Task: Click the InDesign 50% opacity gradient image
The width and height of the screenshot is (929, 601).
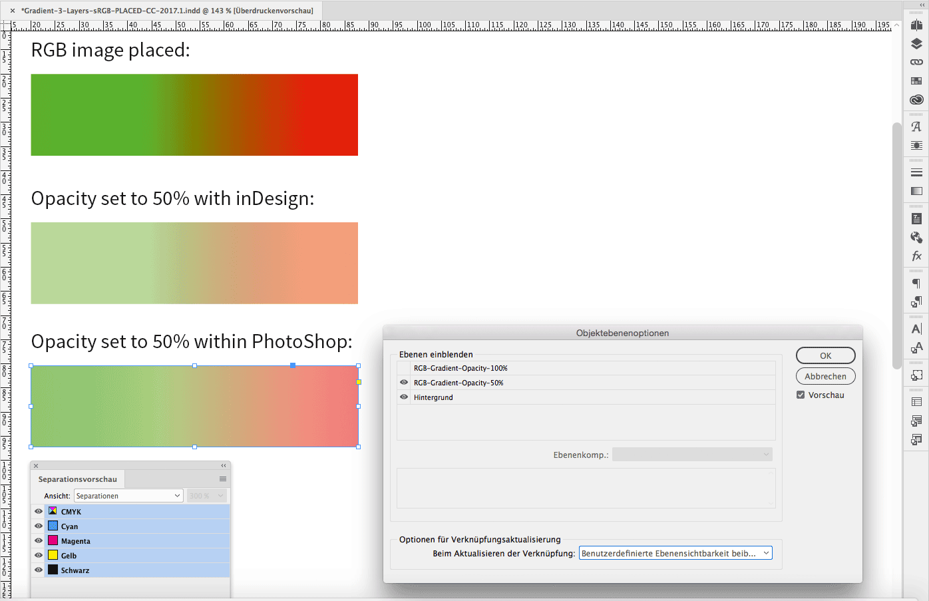Action: point(194,263)
